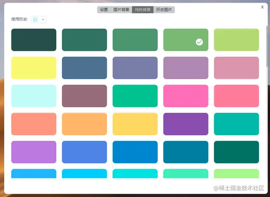Select the partially visible sky blue swatch
The image size is (270, 197).
tap(34, 173)
